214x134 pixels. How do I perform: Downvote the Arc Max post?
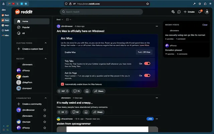pyautogui.click(x=67, y=91)
